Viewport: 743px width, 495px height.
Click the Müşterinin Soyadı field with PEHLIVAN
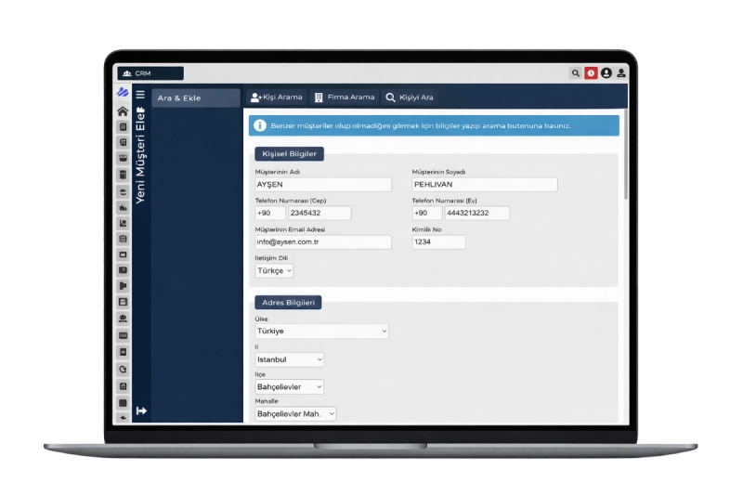point(485,185)
